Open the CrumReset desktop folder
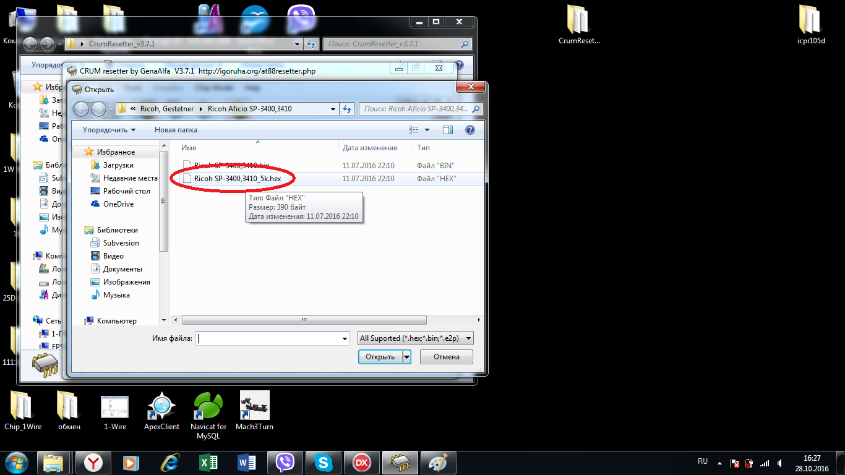 pos(579,25)
